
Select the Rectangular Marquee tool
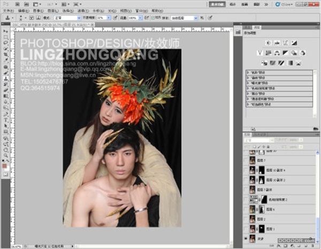point(5,37)
